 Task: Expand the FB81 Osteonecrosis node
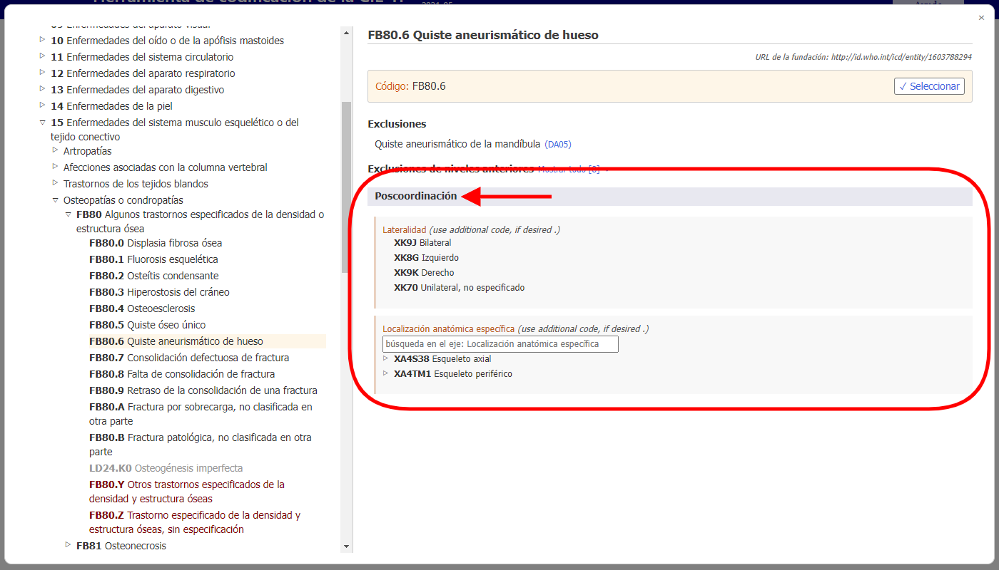(68, 545)
